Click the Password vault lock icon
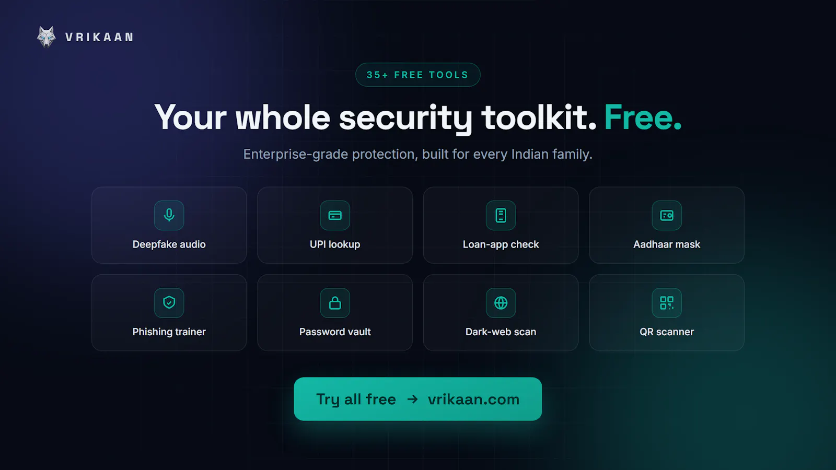This screenshot has height=470, width=836. point(335,303)
